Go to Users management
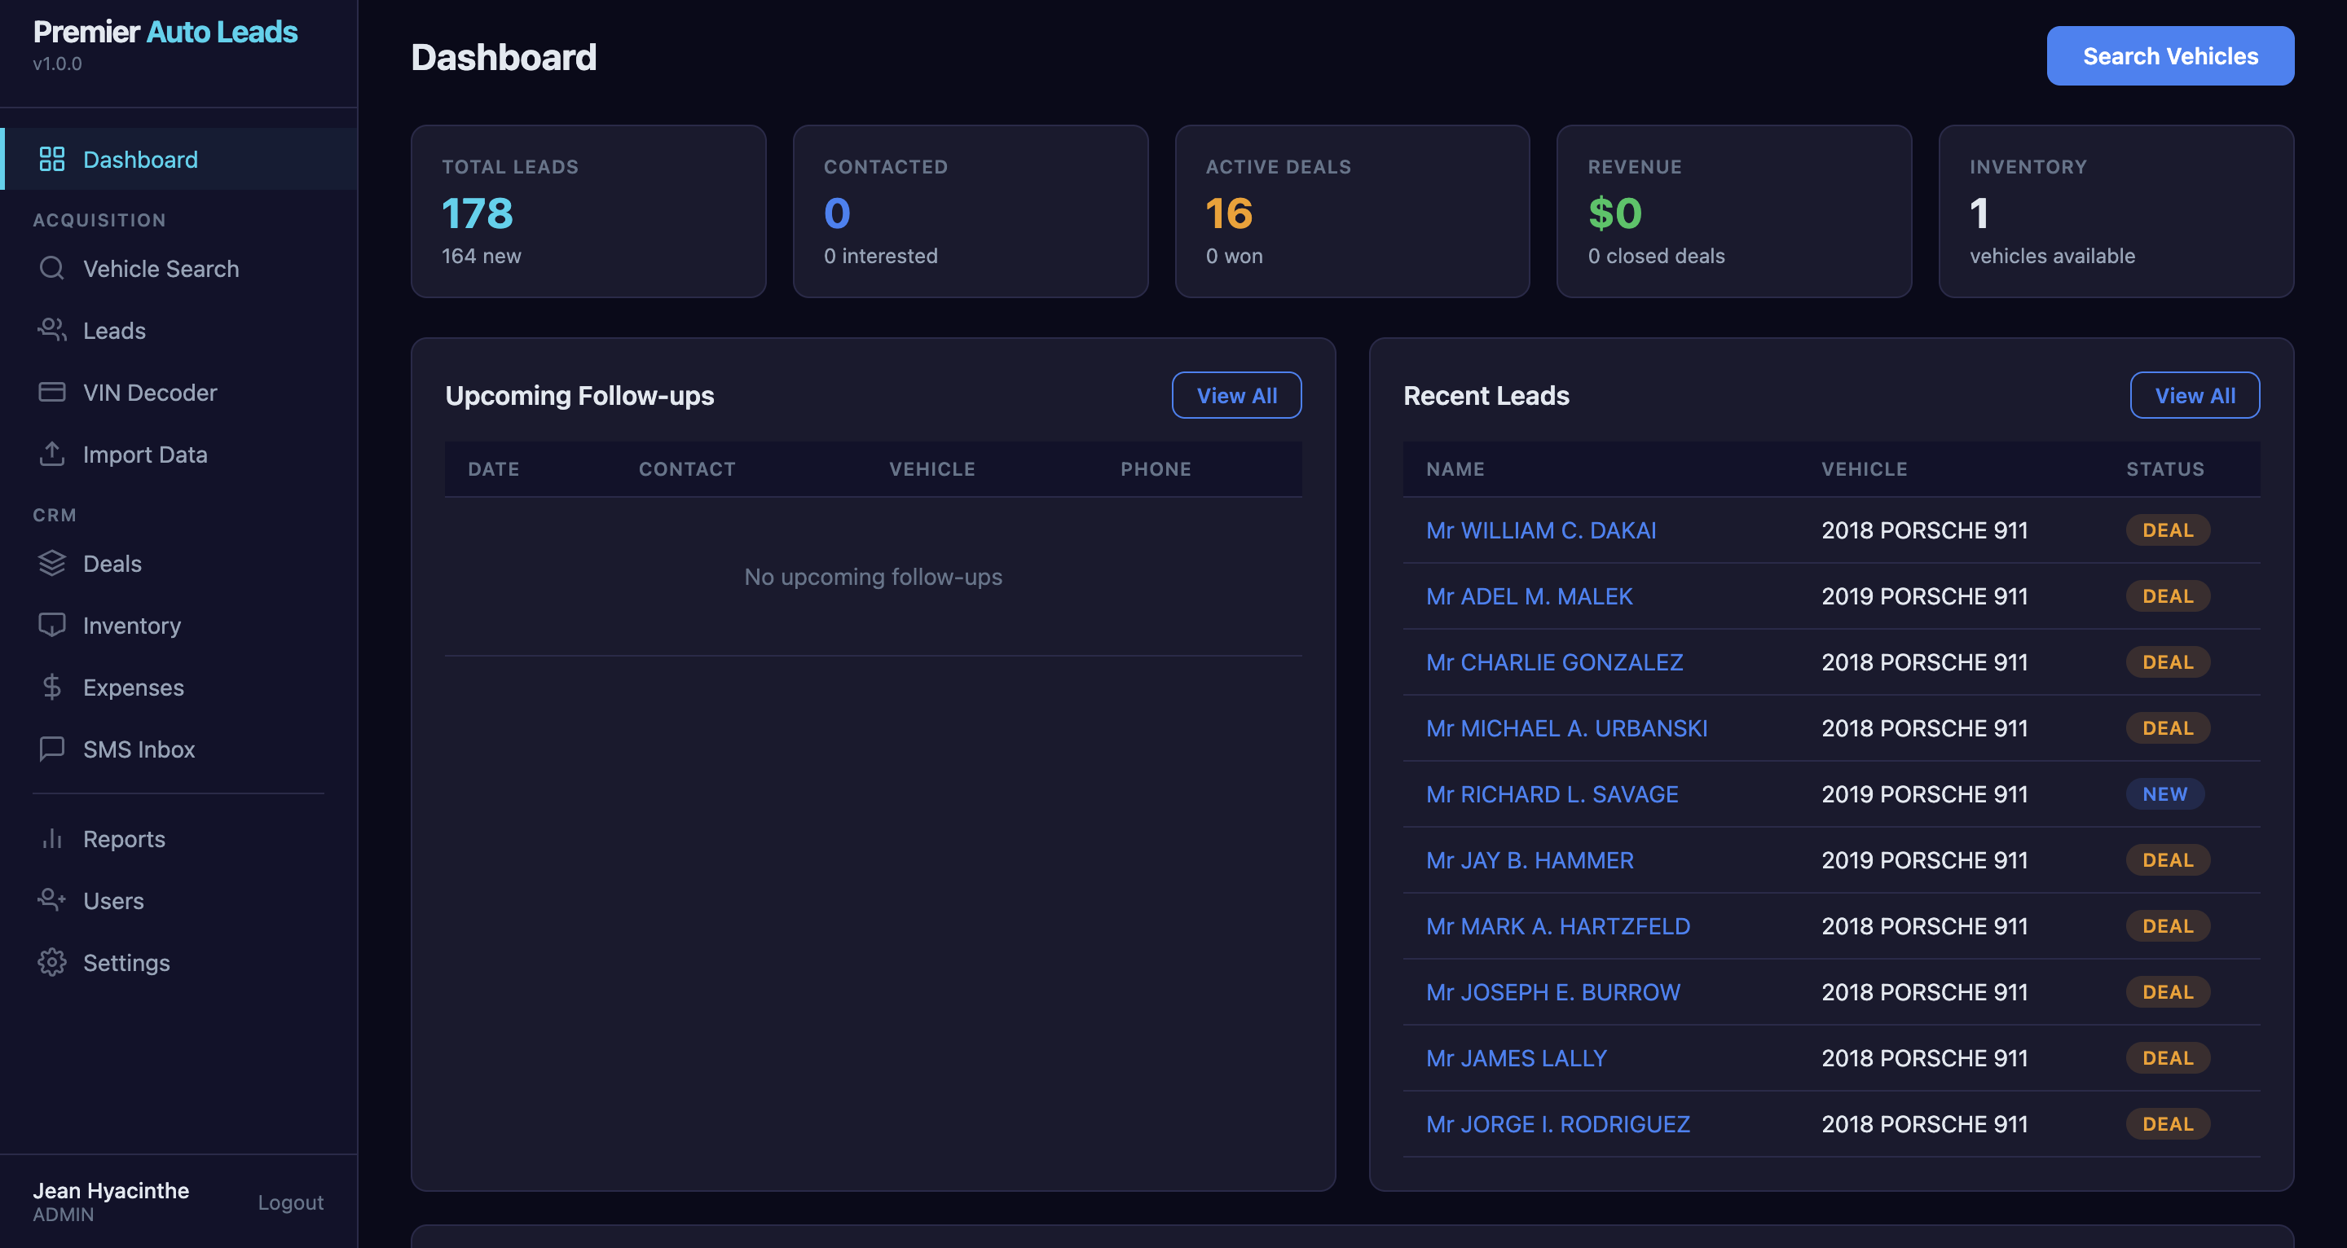 pyautogui.click(x=180, y=900)
